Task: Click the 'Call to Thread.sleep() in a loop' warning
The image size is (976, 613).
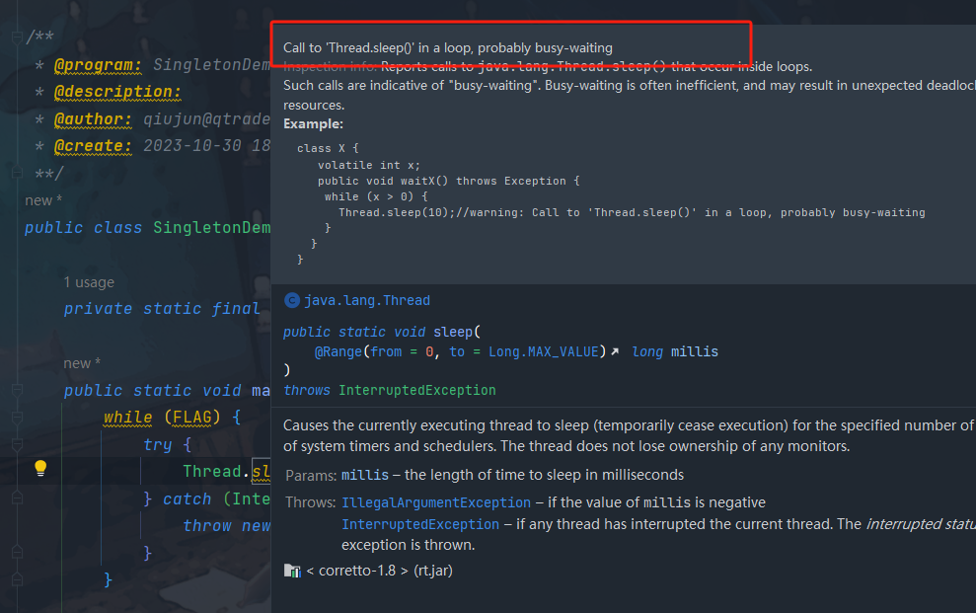Action: pos(448,48)
